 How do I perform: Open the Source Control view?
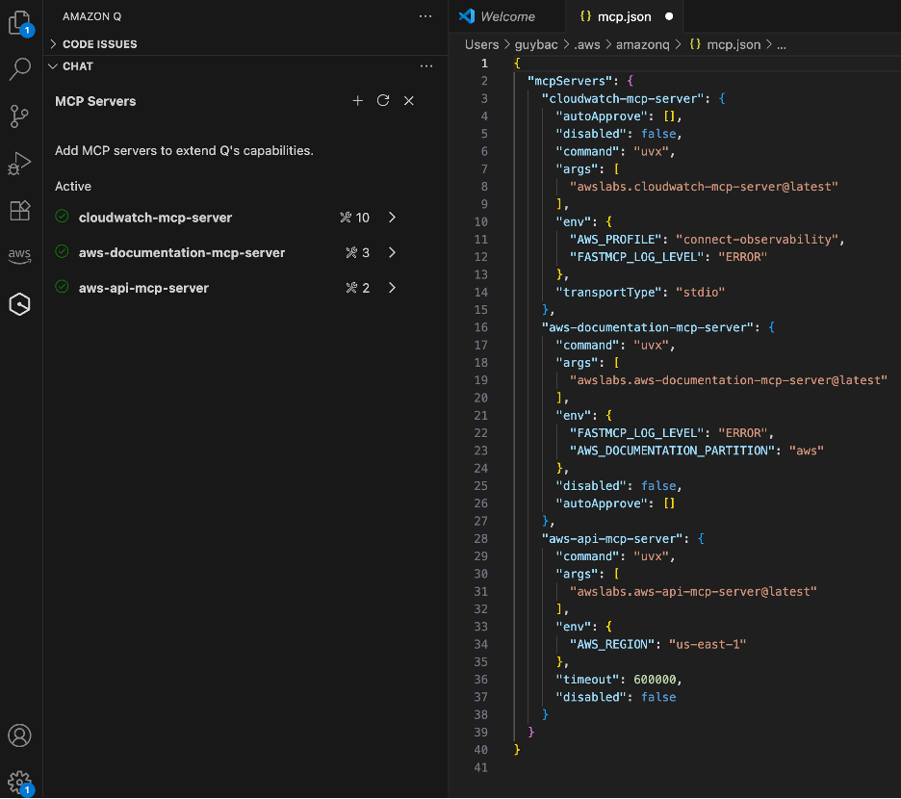click(20, 116)
